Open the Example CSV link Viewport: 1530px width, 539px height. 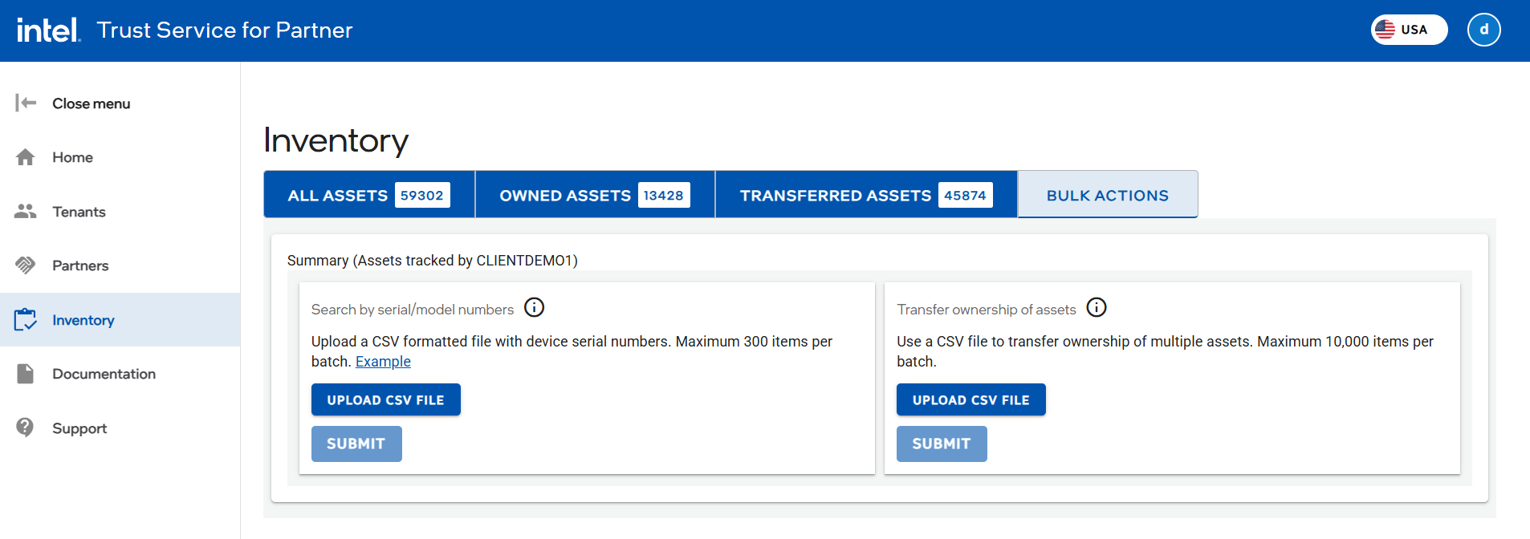(383, 362)
